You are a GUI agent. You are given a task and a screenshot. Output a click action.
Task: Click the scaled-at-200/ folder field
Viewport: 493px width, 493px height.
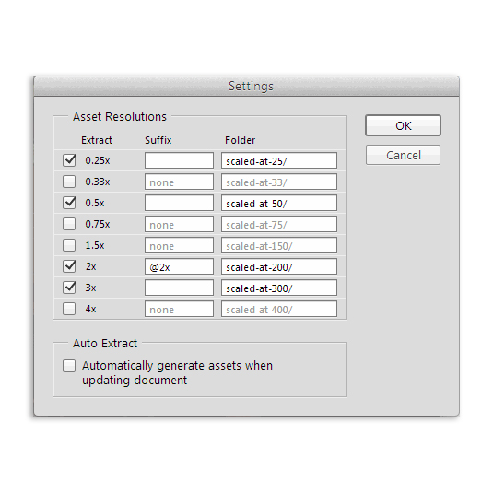(279, 266)
